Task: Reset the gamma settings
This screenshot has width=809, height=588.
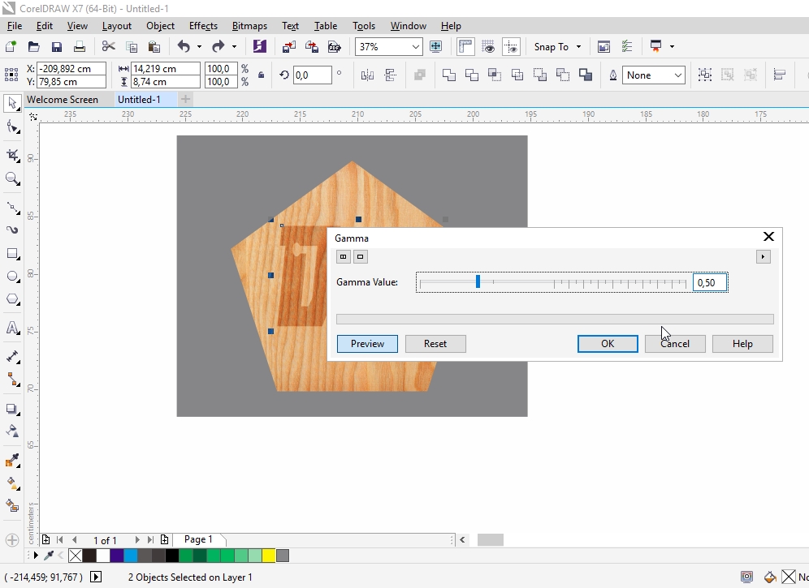Action: tap(435, 343)
